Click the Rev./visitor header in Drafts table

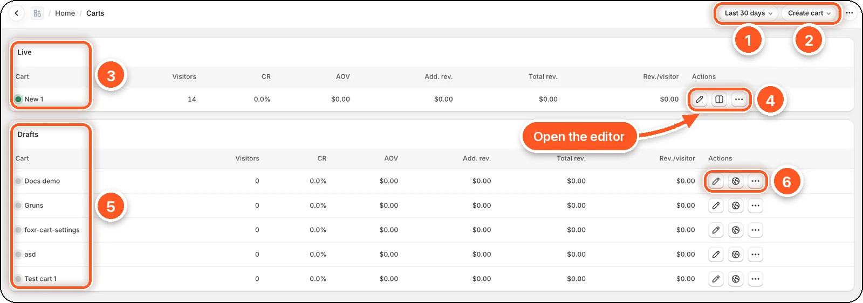677,158
